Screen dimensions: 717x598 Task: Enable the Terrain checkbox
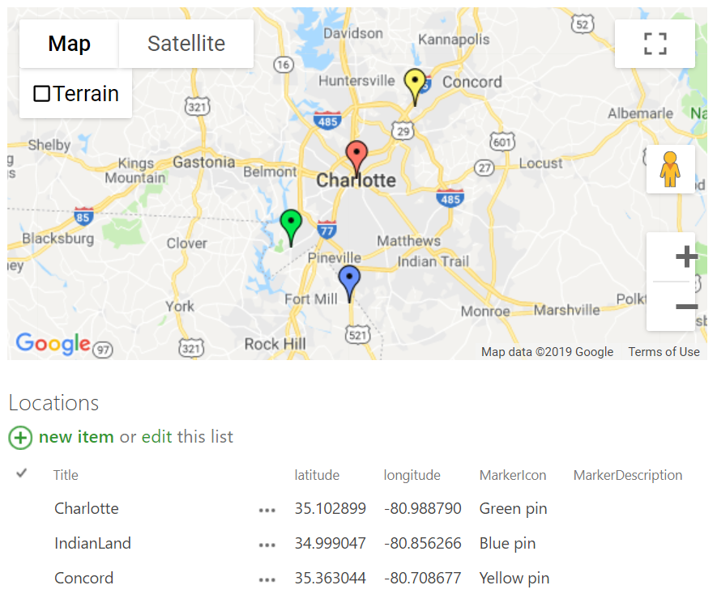coord(41,94)
